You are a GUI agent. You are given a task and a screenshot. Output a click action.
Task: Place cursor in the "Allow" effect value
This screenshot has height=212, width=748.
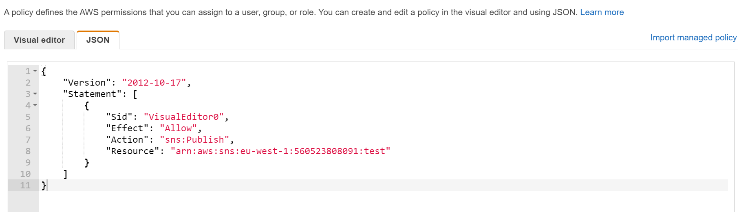coord(178,128)
